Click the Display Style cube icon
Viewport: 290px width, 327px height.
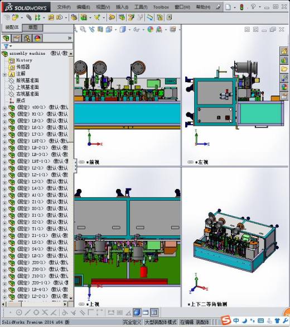pos(123,30)
